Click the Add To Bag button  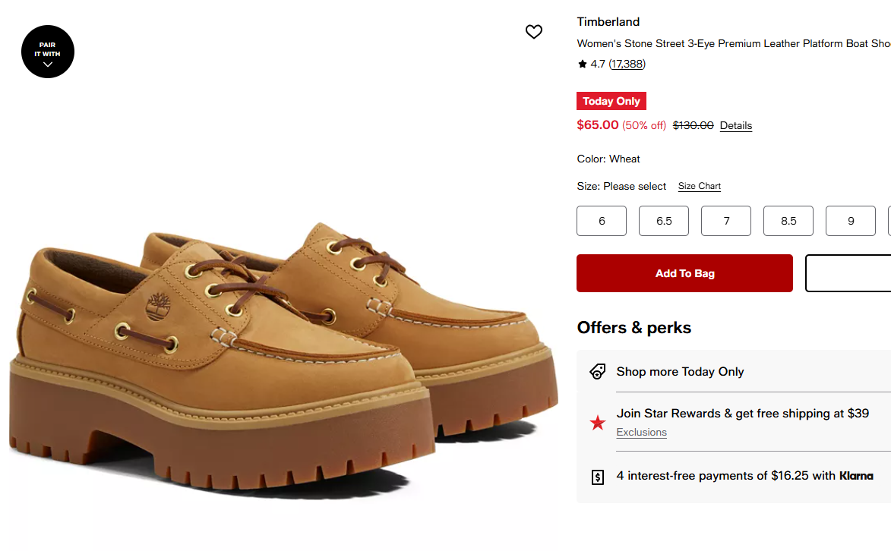pyautogui.click(x=684, y=273)
